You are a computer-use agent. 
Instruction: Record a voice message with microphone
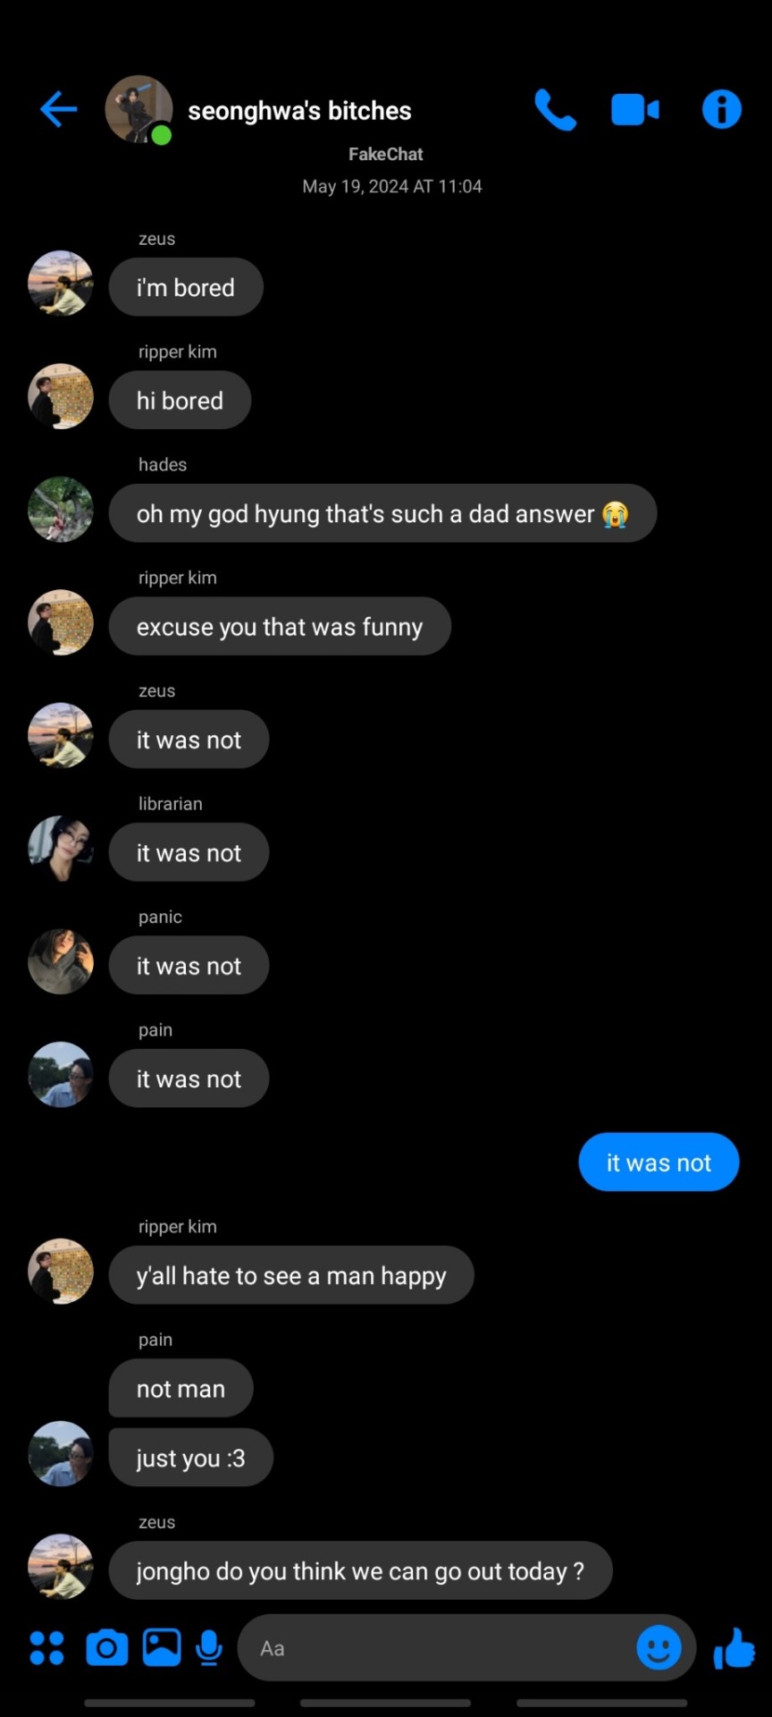(x=209, y=1647)
